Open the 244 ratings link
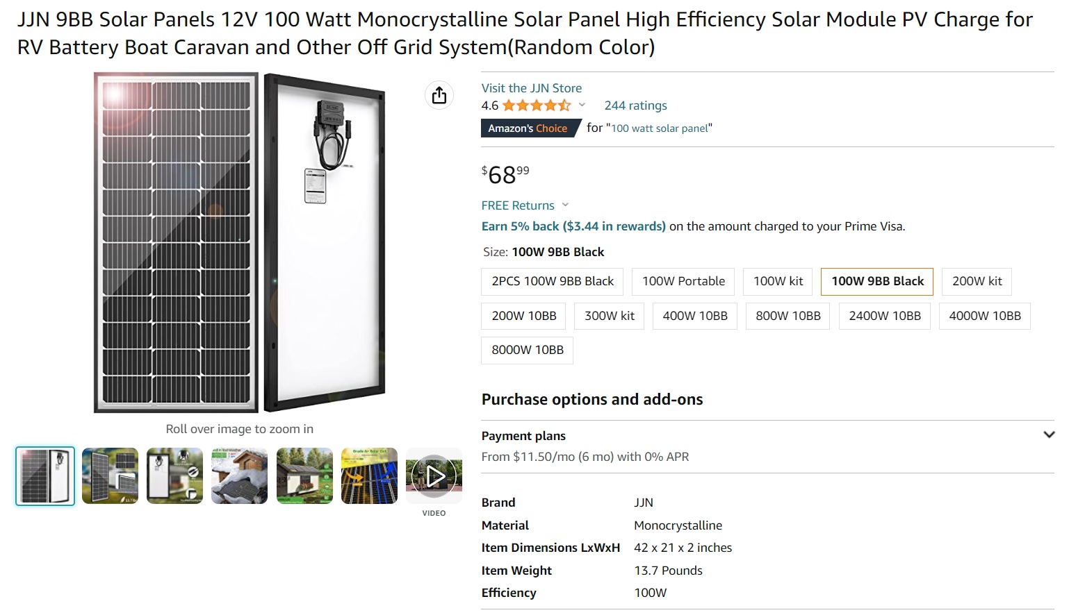 635,106
